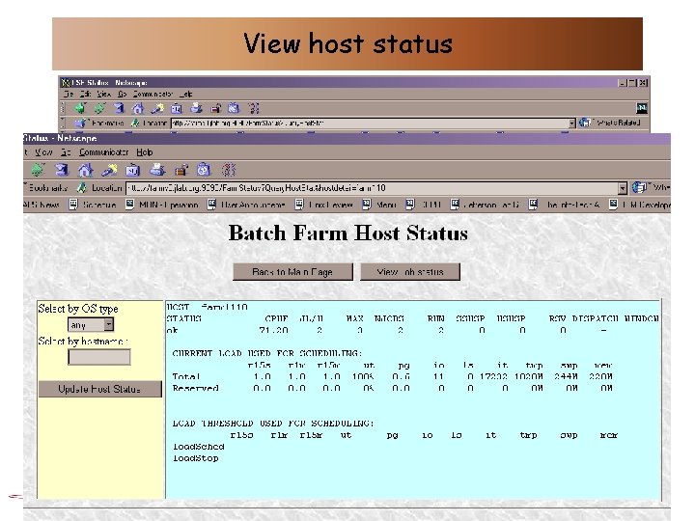Click the 'loadStop' row label
Image resolution: width=695 pixels, height=521 pixels.
coord(195,458)
